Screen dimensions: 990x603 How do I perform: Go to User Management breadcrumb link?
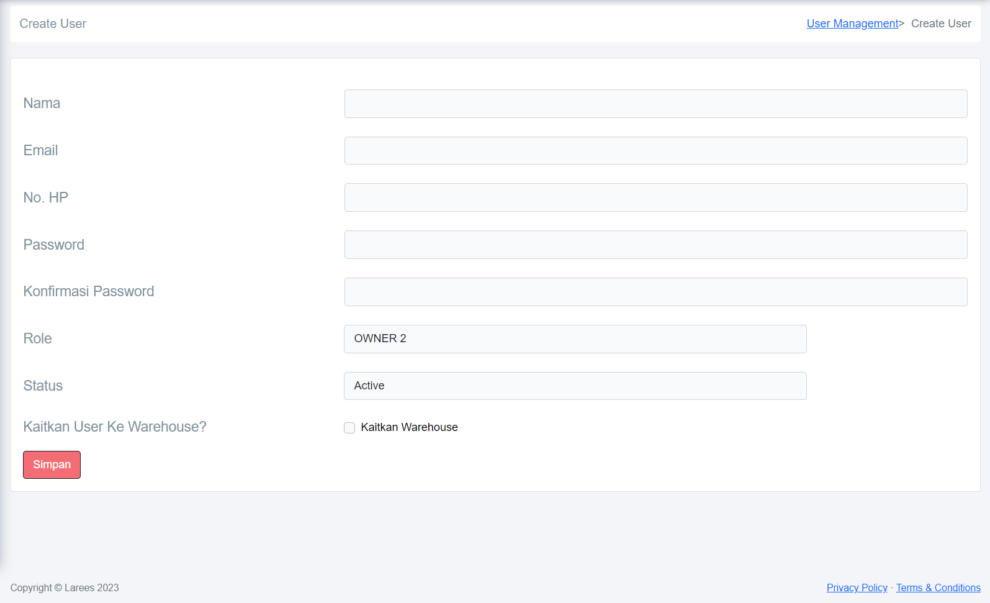pyautogui.click(x=852, y=24)
